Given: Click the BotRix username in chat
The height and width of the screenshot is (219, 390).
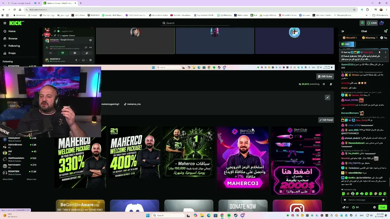Looking at the screenshot, I should [352, 178].
